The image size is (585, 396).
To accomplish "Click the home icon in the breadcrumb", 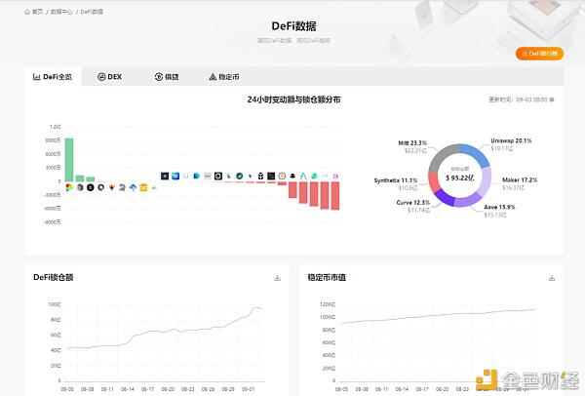I will point(27,12).
